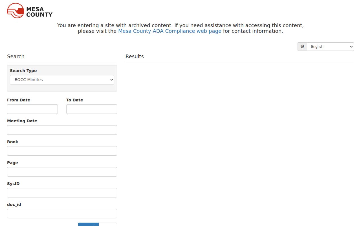Viewport: 361px width, 226px height.
Task: Select the SysID text field
Action: pos(62,193)
